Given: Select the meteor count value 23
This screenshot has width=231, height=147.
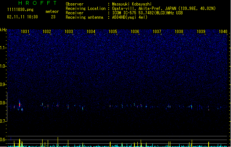Looking at the screenshot, I should pos(53,17).
